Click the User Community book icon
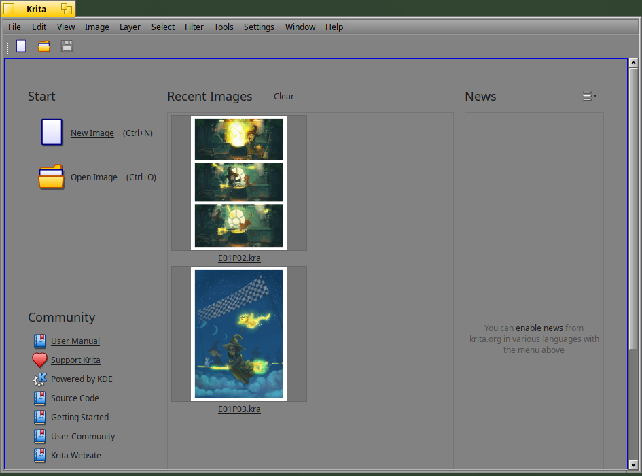Viewport: 642px width, 476px height. tap(39, 436)
